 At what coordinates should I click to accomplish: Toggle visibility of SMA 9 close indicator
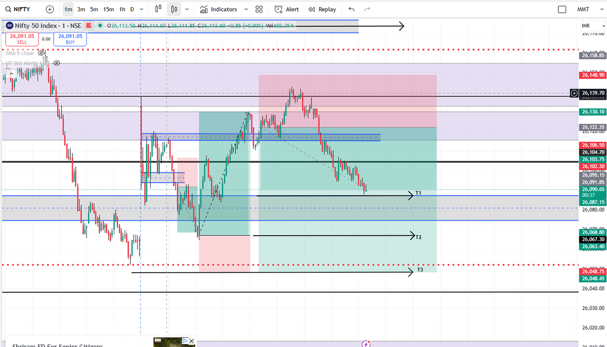coord(40,53)
